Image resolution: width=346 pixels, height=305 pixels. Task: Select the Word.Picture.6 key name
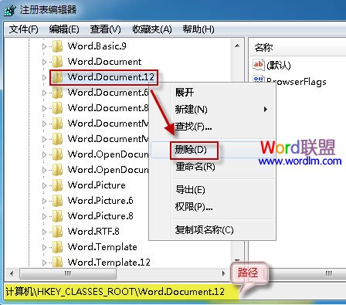[100, 201]
